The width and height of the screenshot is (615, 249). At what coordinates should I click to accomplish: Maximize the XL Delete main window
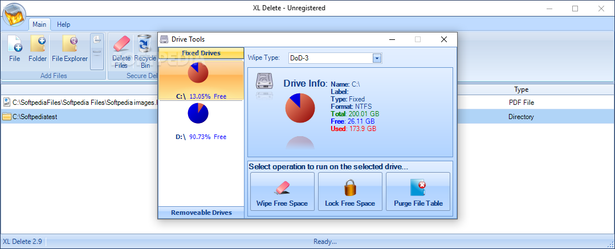tap(575, 8)
